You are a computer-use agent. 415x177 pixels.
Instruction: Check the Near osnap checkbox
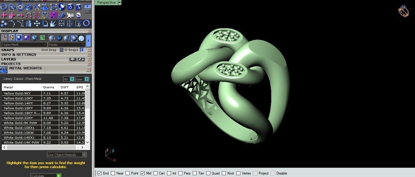pyautogui.click(x=113, y=173)
